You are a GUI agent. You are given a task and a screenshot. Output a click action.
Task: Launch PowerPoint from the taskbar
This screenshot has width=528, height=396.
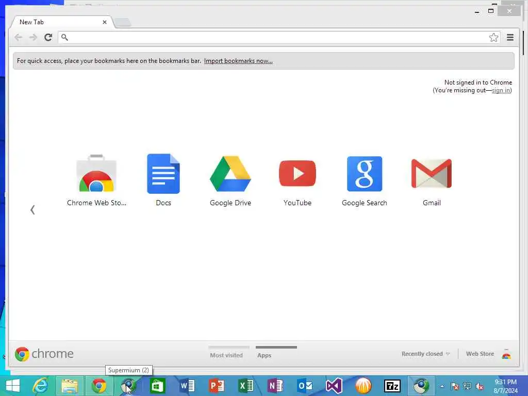(x=217, y=386)
